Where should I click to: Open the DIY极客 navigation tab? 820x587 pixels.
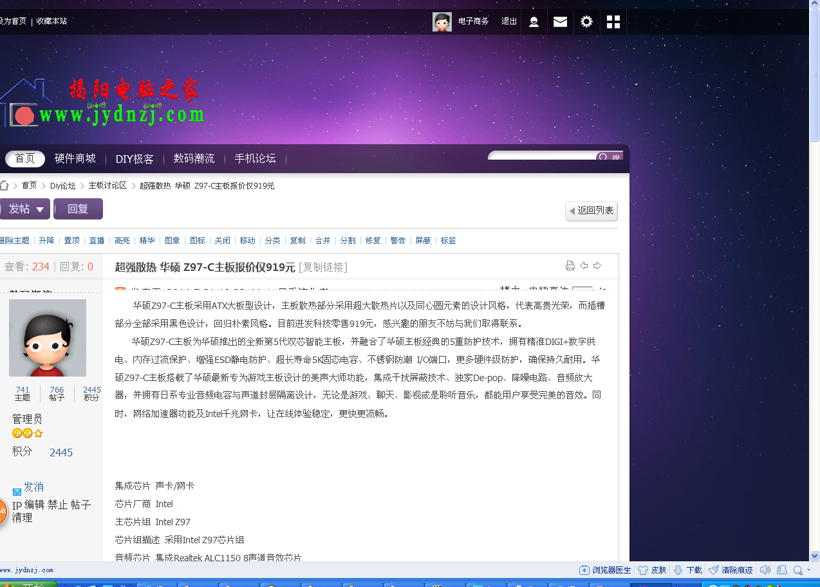click(135, 158)
